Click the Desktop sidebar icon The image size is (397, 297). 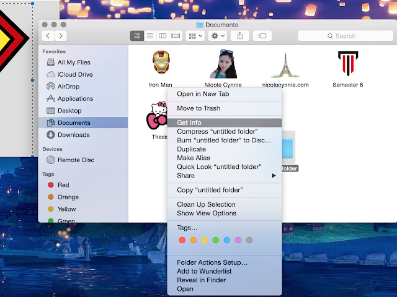pos(51,111)
